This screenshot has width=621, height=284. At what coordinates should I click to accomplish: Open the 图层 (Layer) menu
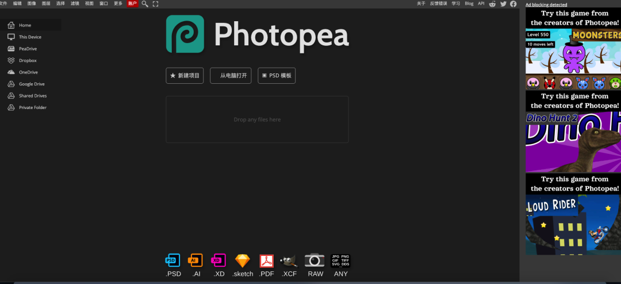(x=46, y=3)
